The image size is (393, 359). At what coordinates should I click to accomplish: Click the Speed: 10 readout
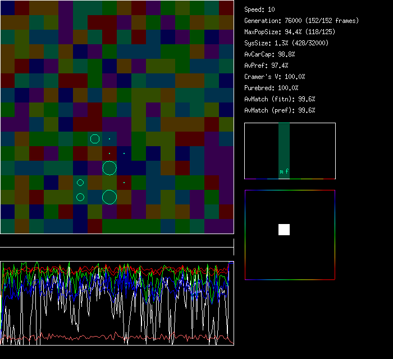(x=259, y=10)
